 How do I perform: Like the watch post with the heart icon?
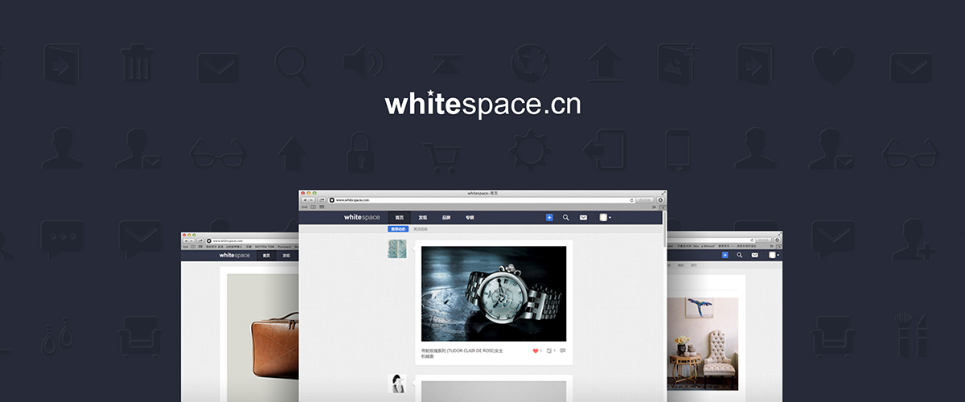[x=536, y=351]
